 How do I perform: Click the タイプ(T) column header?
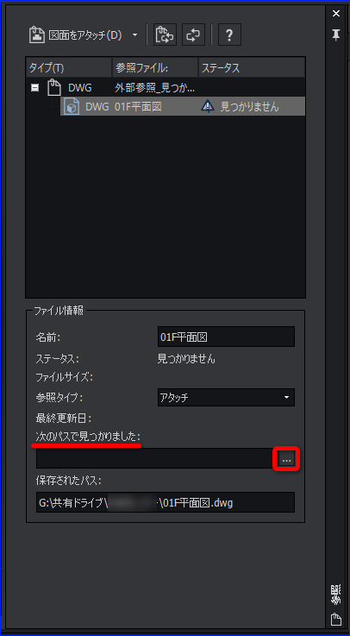[69, 68]
